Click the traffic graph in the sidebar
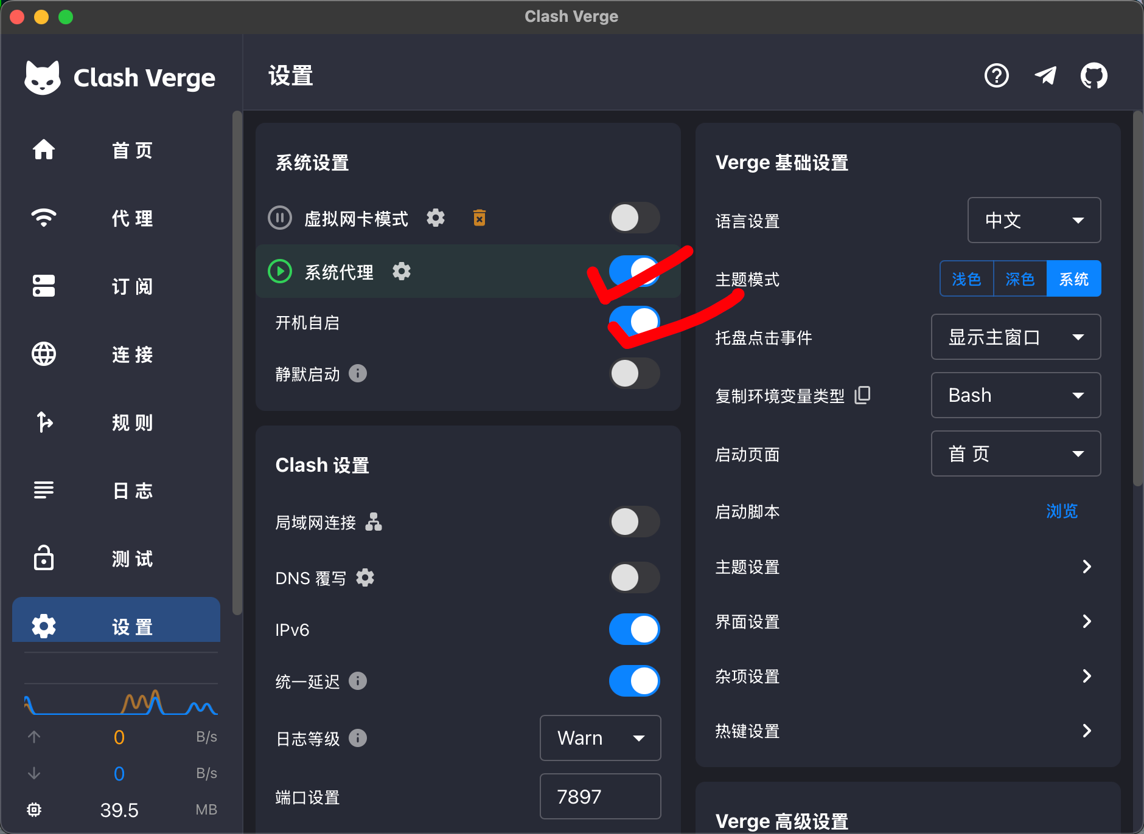The height and width of the screenshot is (834, 1144). pos(120,700)
